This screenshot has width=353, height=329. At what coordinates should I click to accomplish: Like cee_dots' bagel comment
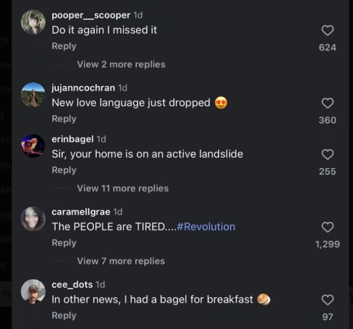point(327,300)
